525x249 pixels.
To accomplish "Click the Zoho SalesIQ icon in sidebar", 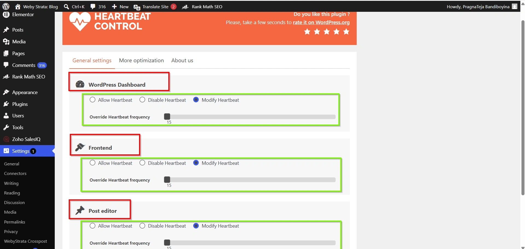I will pos(6,139).
